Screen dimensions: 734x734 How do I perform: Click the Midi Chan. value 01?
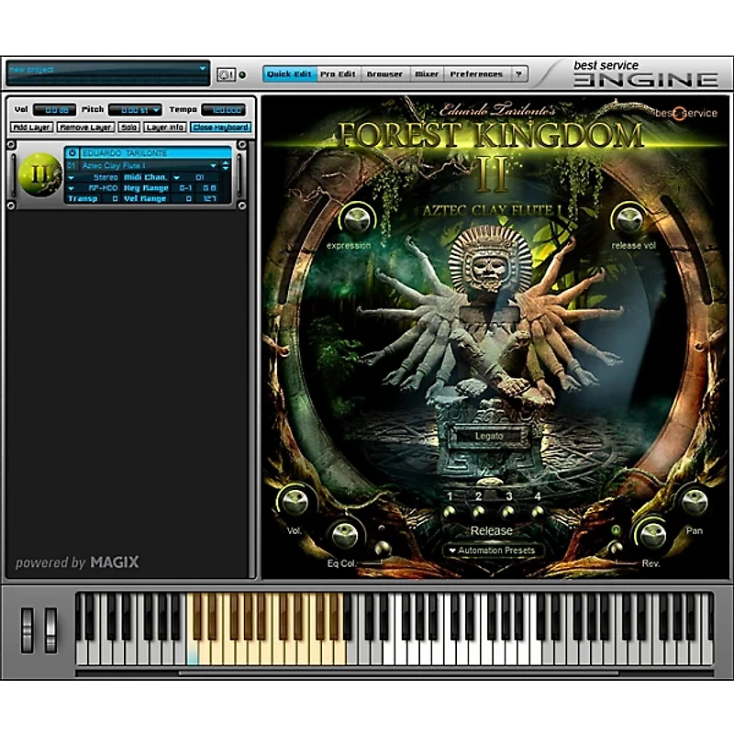click(x=200, y=177)
